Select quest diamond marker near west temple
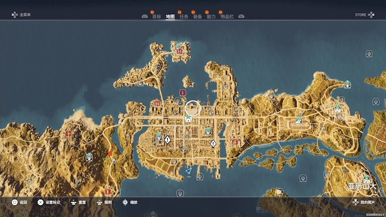 pyautogui.click(x=168, y=140)
